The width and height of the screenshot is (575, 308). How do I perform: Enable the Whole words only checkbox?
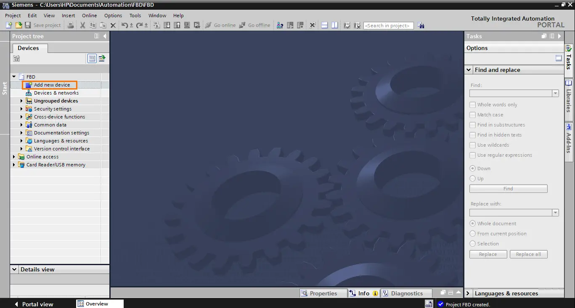pos(472,105)
